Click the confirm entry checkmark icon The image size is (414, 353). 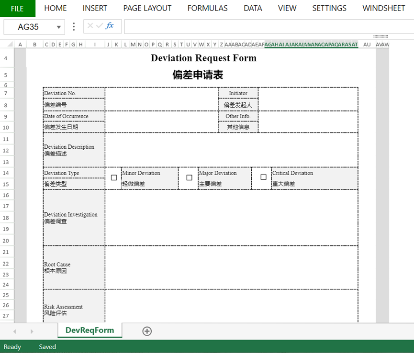tap(99, 26)
